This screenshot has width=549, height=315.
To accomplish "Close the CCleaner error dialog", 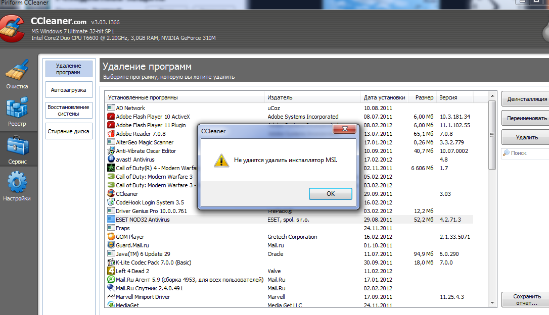I will pyautogui.click(x=345, y=129).
